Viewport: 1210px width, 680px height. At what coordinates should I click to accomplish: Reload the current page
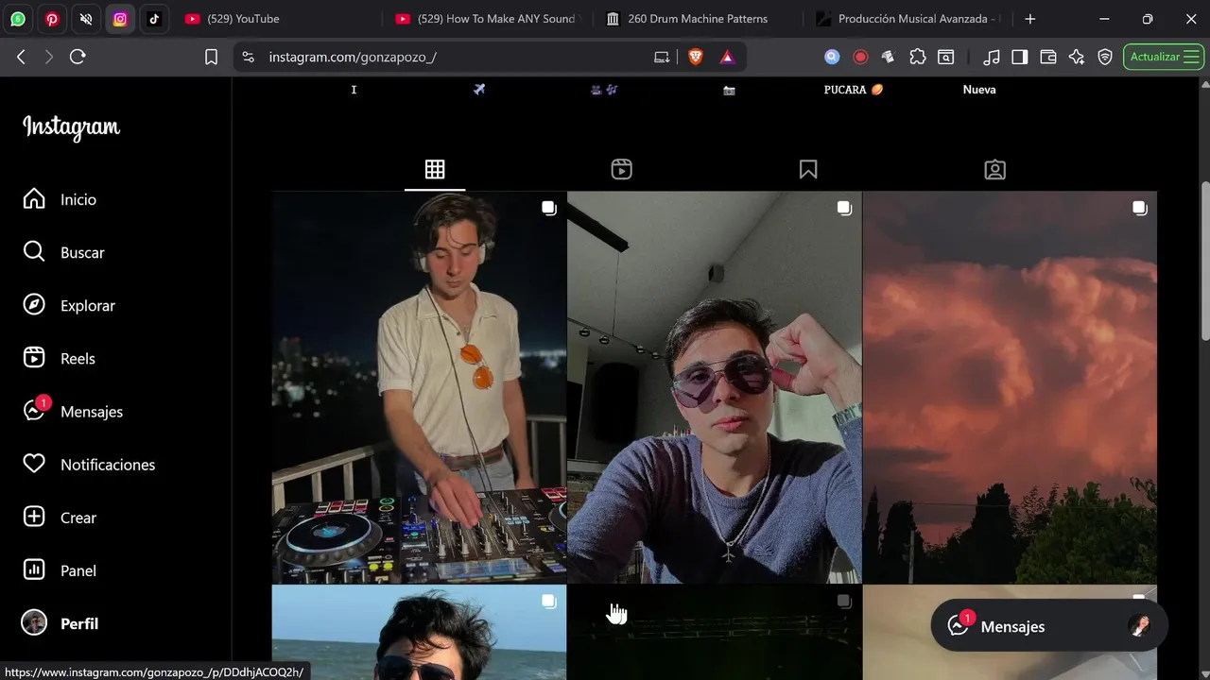click(78, 57)
